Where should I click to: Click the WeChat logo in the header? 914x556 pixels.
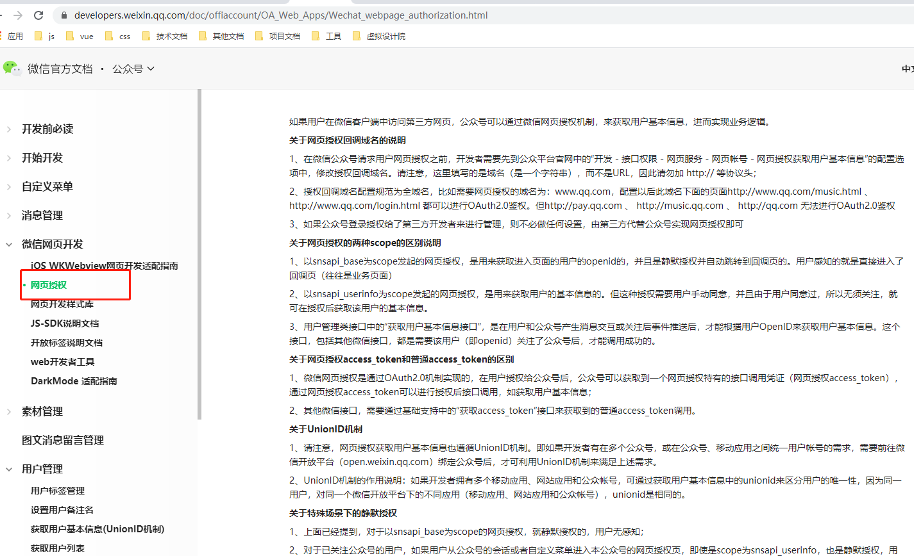[x=12, y=68]
